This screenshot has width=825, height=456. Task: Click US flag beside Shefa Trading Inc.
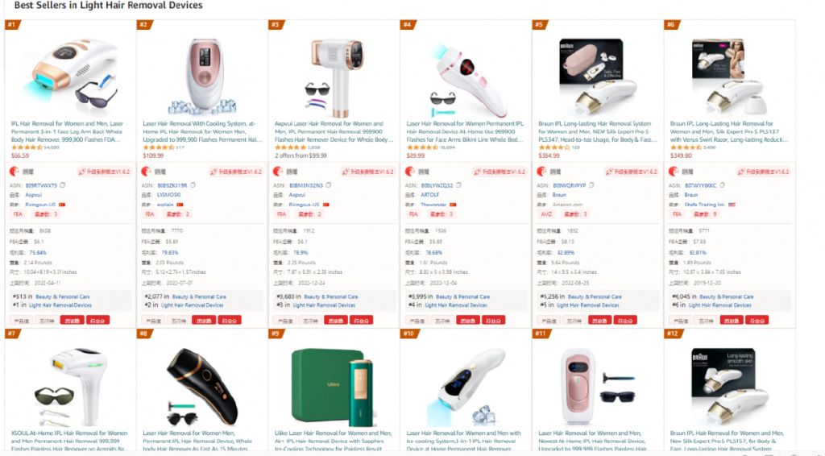click(732, 205)
